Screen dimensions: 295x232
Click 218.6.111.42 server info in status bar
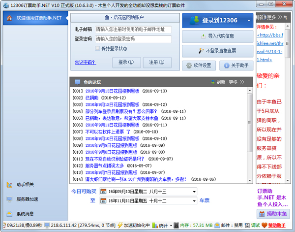point(83,226)
